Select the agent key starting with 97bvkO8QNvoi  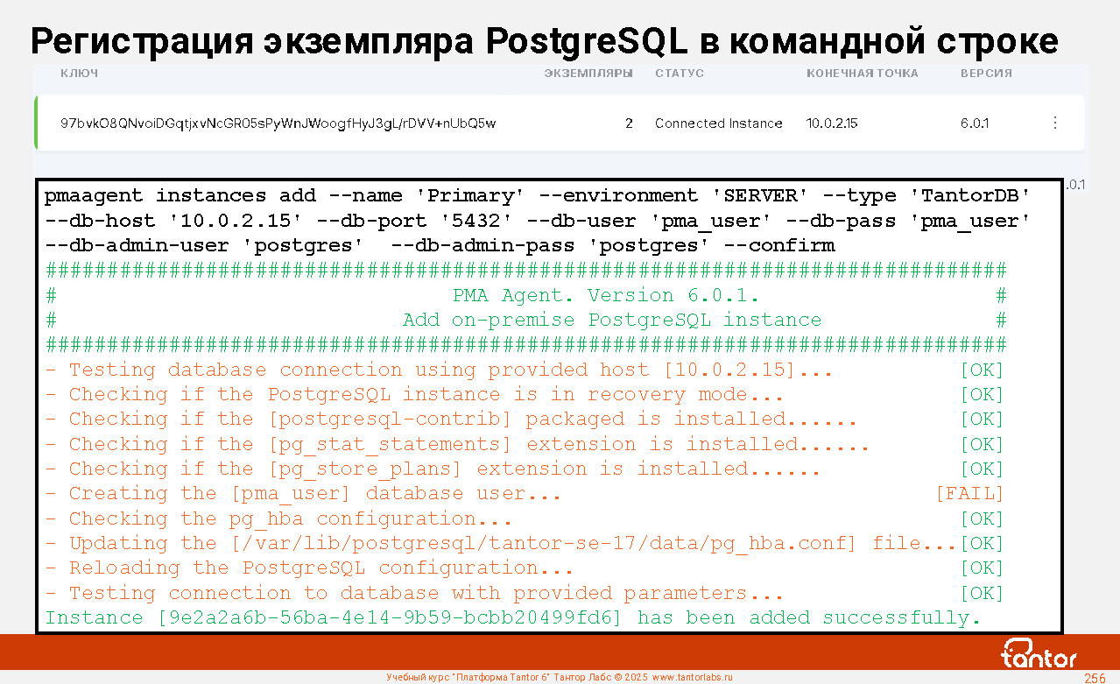click(278, 123)
